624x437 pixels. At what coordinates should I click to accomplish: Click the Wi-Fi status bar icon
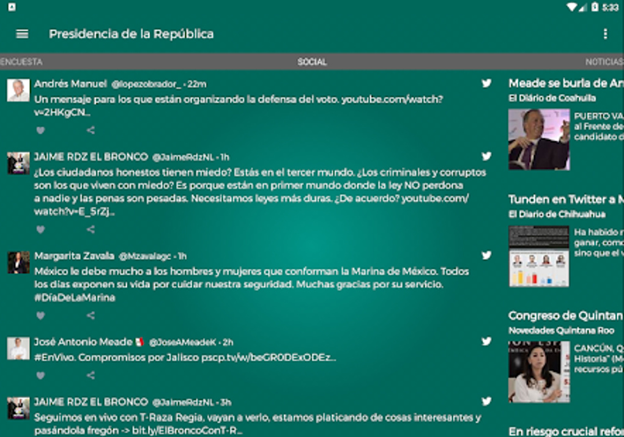click(x=572, y=7)
